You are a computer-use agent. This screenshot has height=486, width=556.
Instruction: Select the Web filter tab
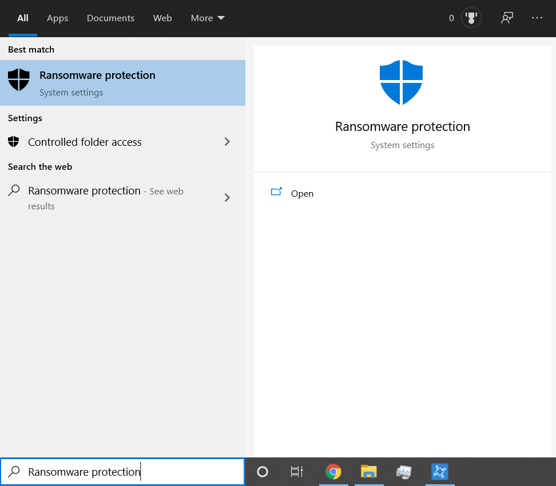point(162,18)
